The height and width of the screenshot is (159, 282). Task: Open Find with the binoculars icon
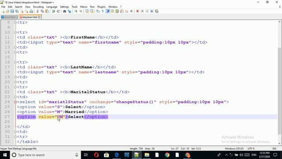[64, 11]
